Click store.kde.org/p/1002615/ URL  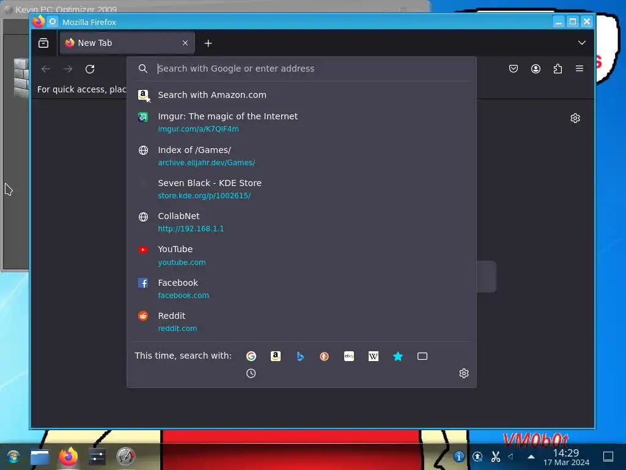pyautogui.click(x=204, y=195)
